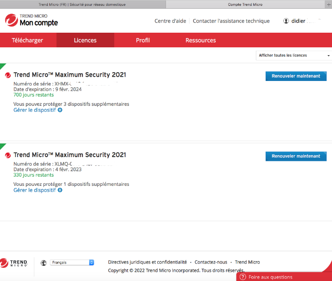
Task: Click the Trend Micro Mon compte logo
Action: pyautogui.click(x=31, y=20)
